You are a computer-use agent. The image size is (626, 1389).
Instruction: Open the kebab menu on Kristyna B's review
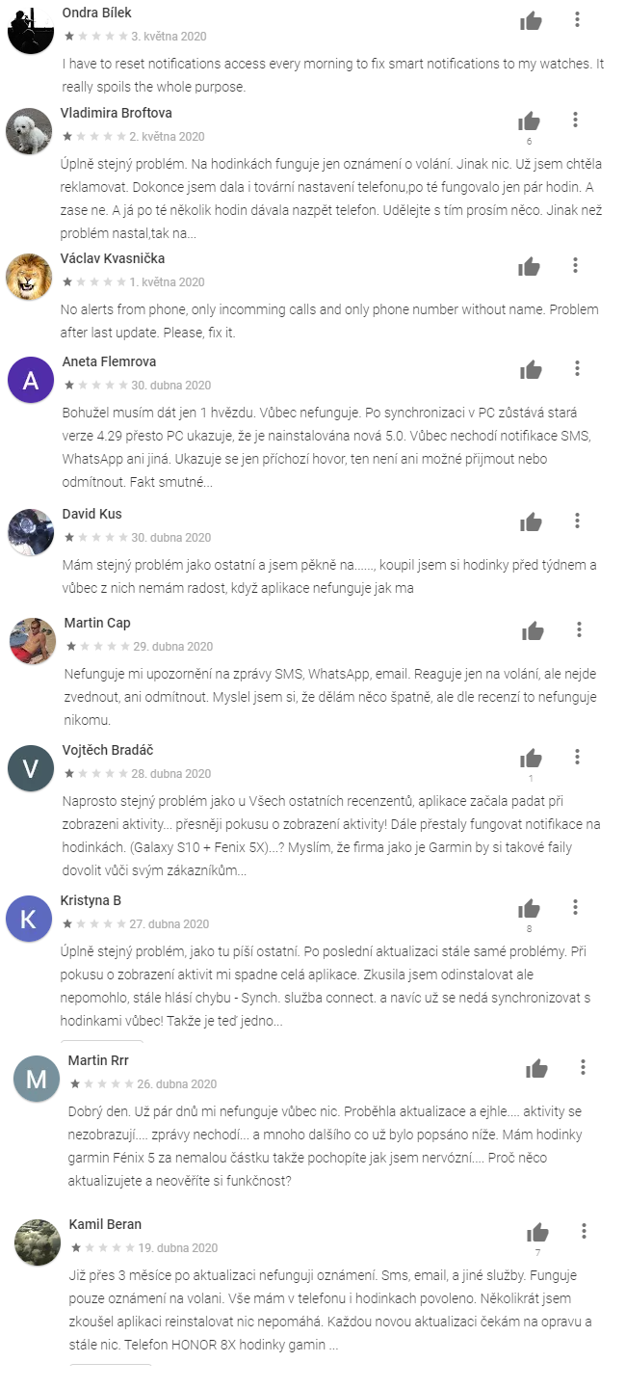[575, 907]
